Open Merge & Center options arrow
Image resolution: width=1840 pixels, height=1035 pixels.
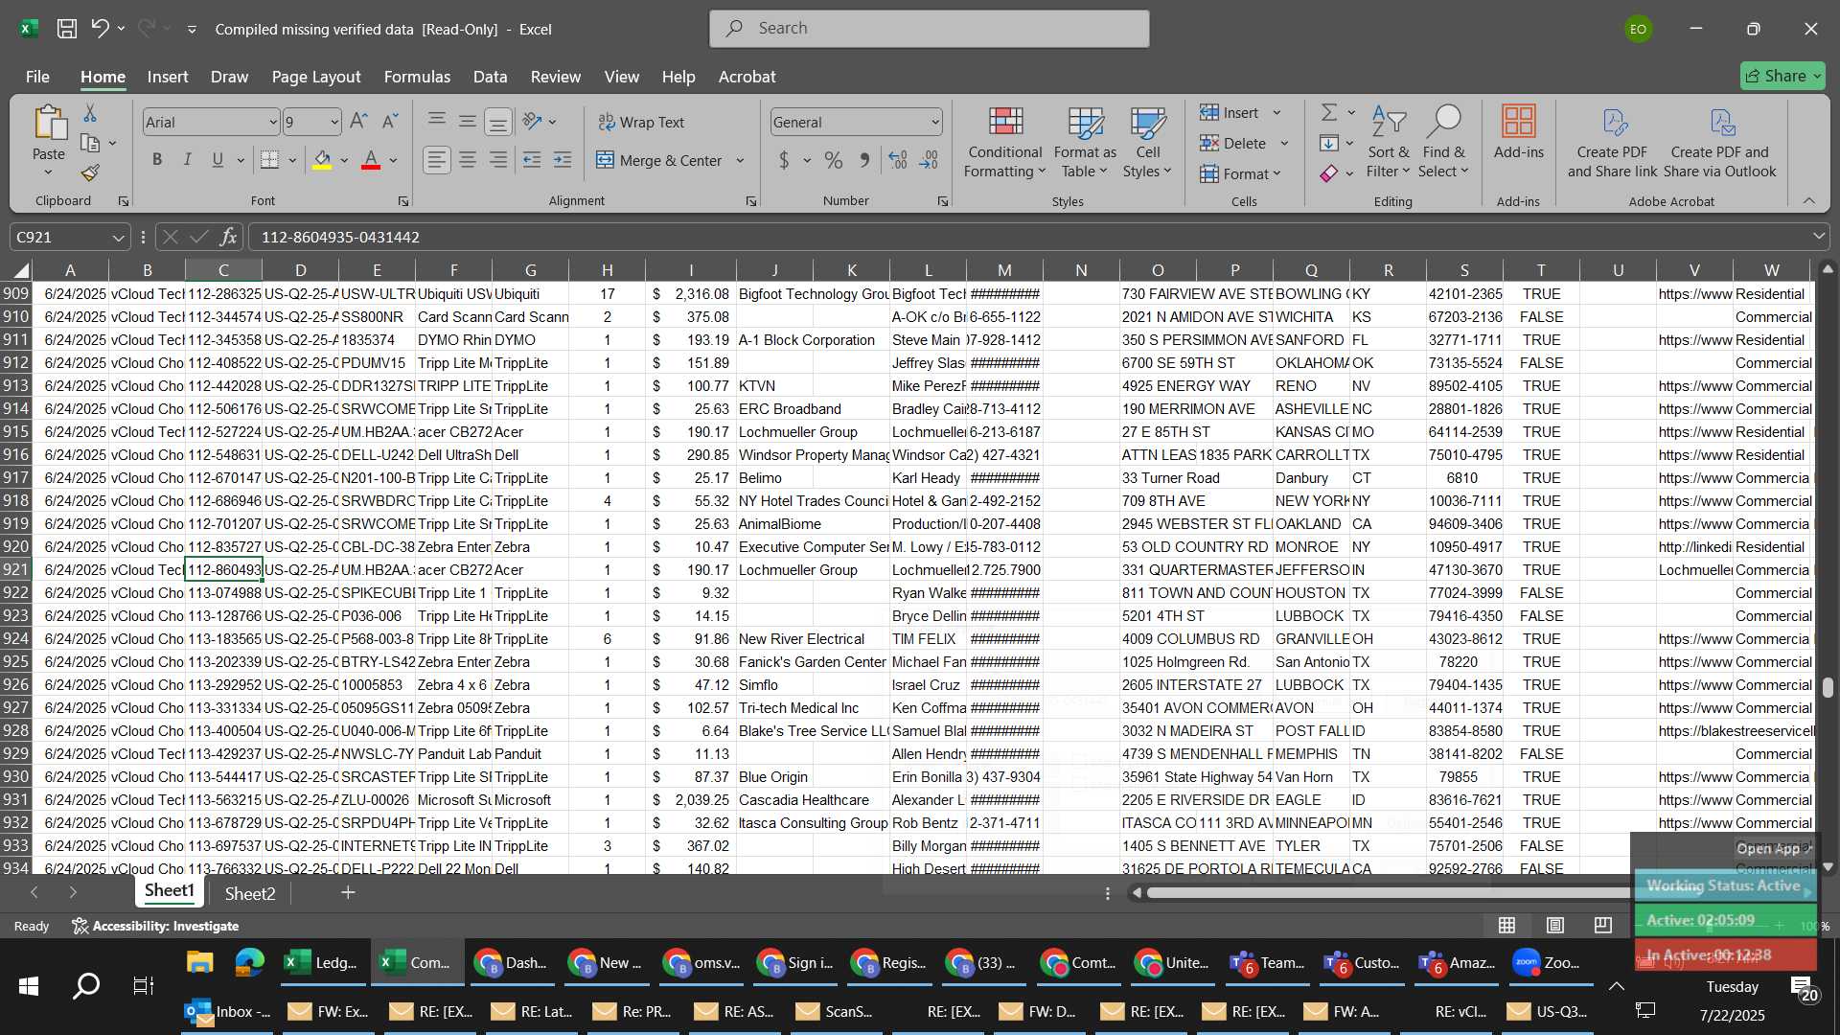tap(740, 160)
